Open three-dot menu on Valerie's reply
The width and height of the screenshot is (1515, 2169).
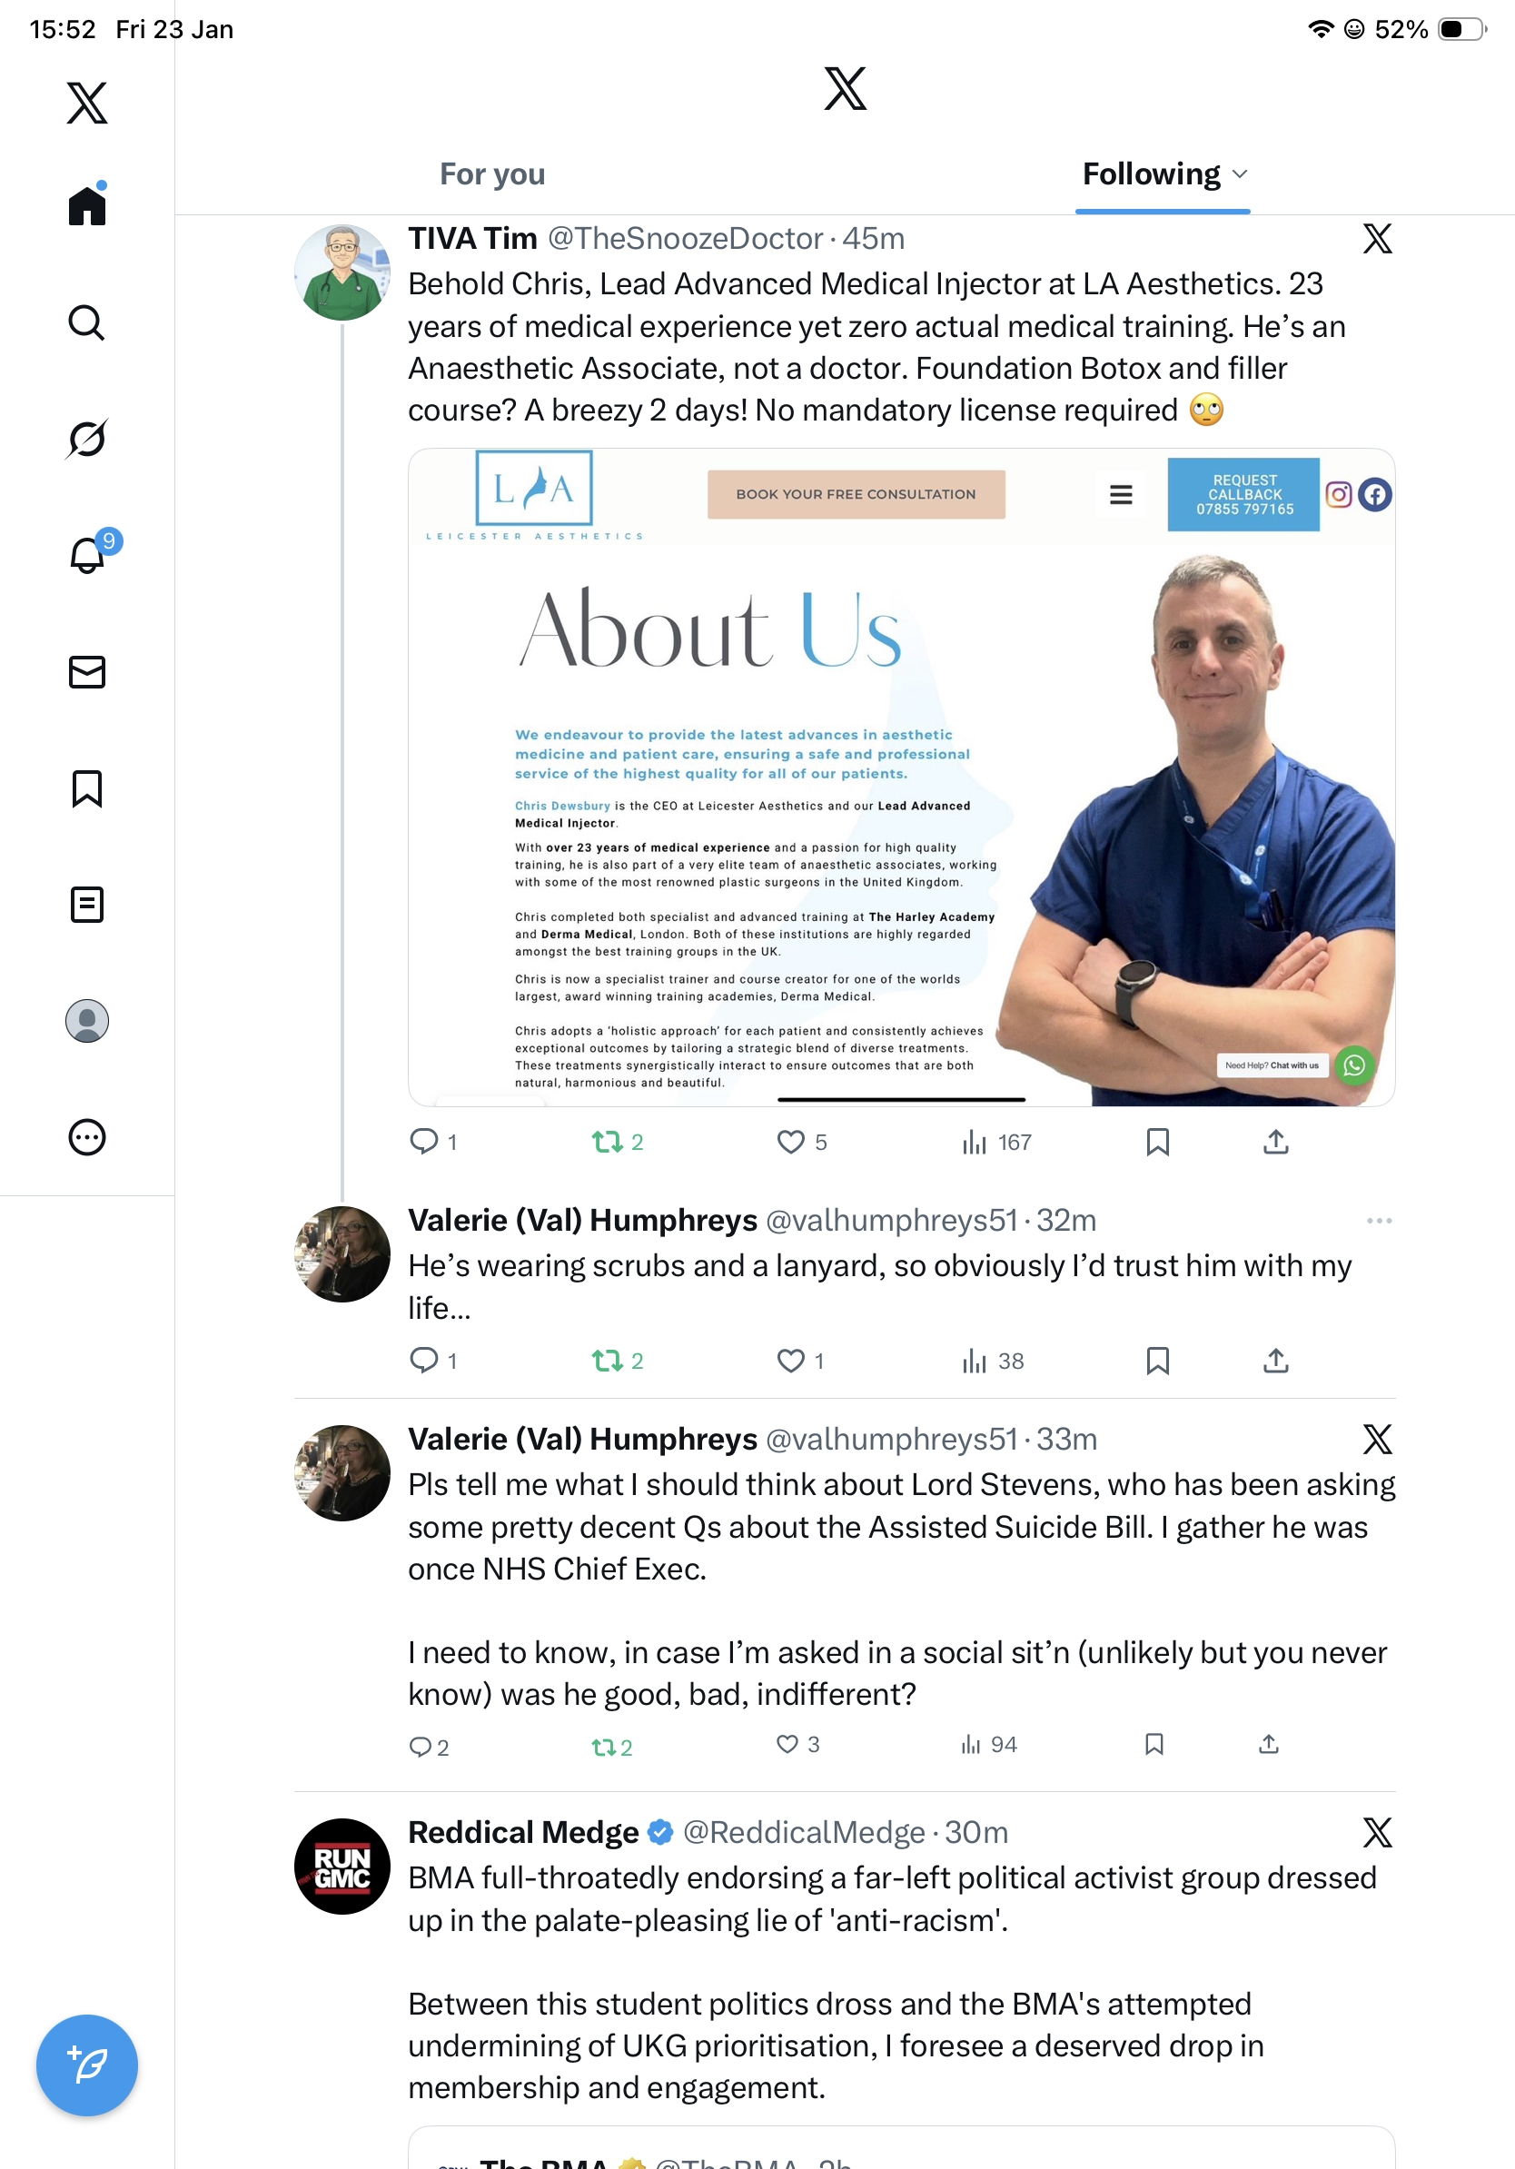coord(1379,1221)
